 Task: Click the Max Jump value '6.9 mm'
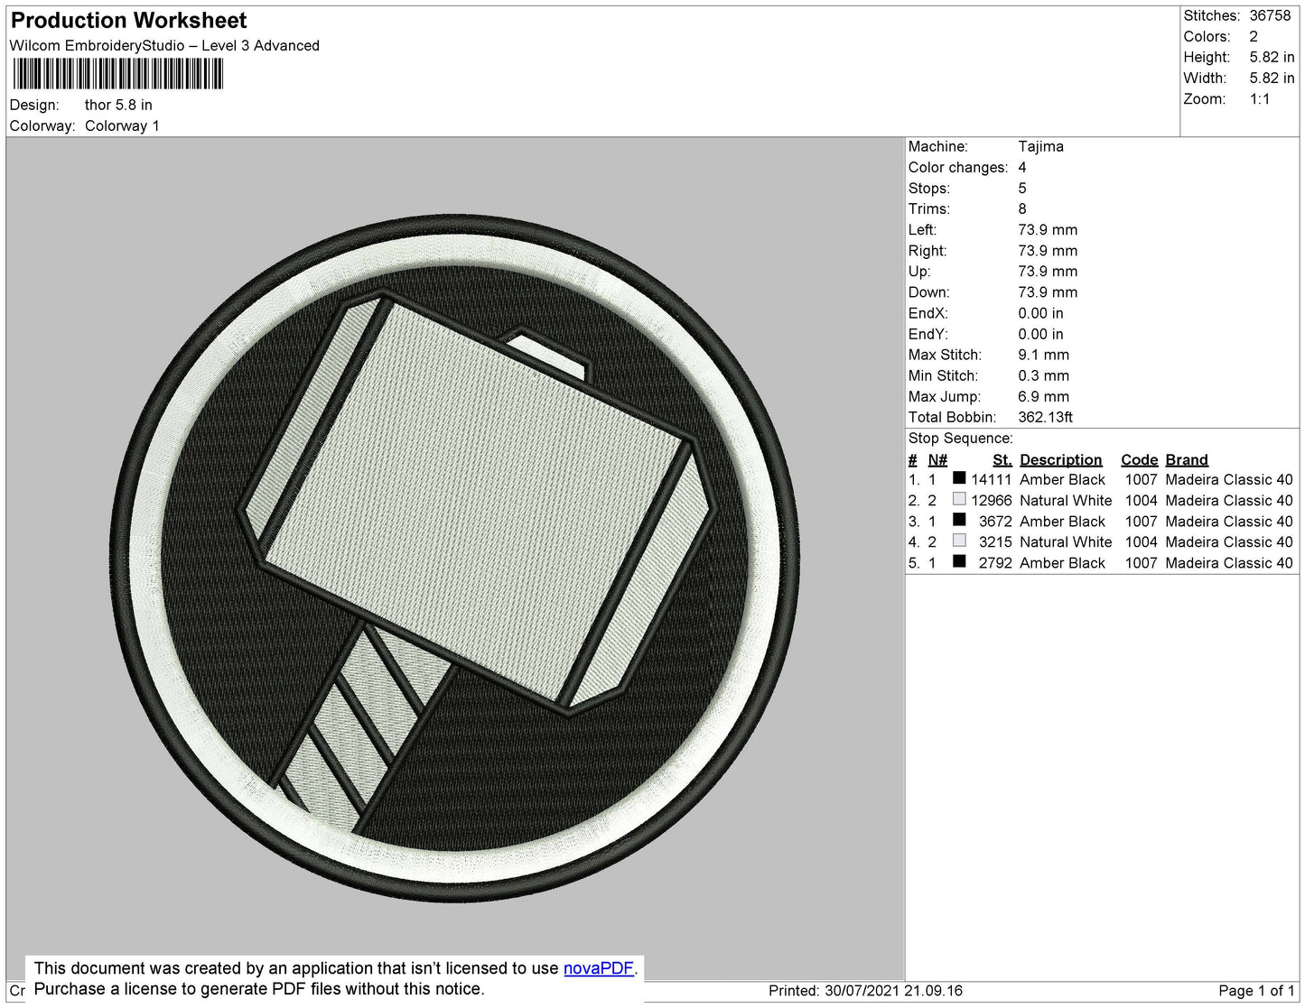1043,397
